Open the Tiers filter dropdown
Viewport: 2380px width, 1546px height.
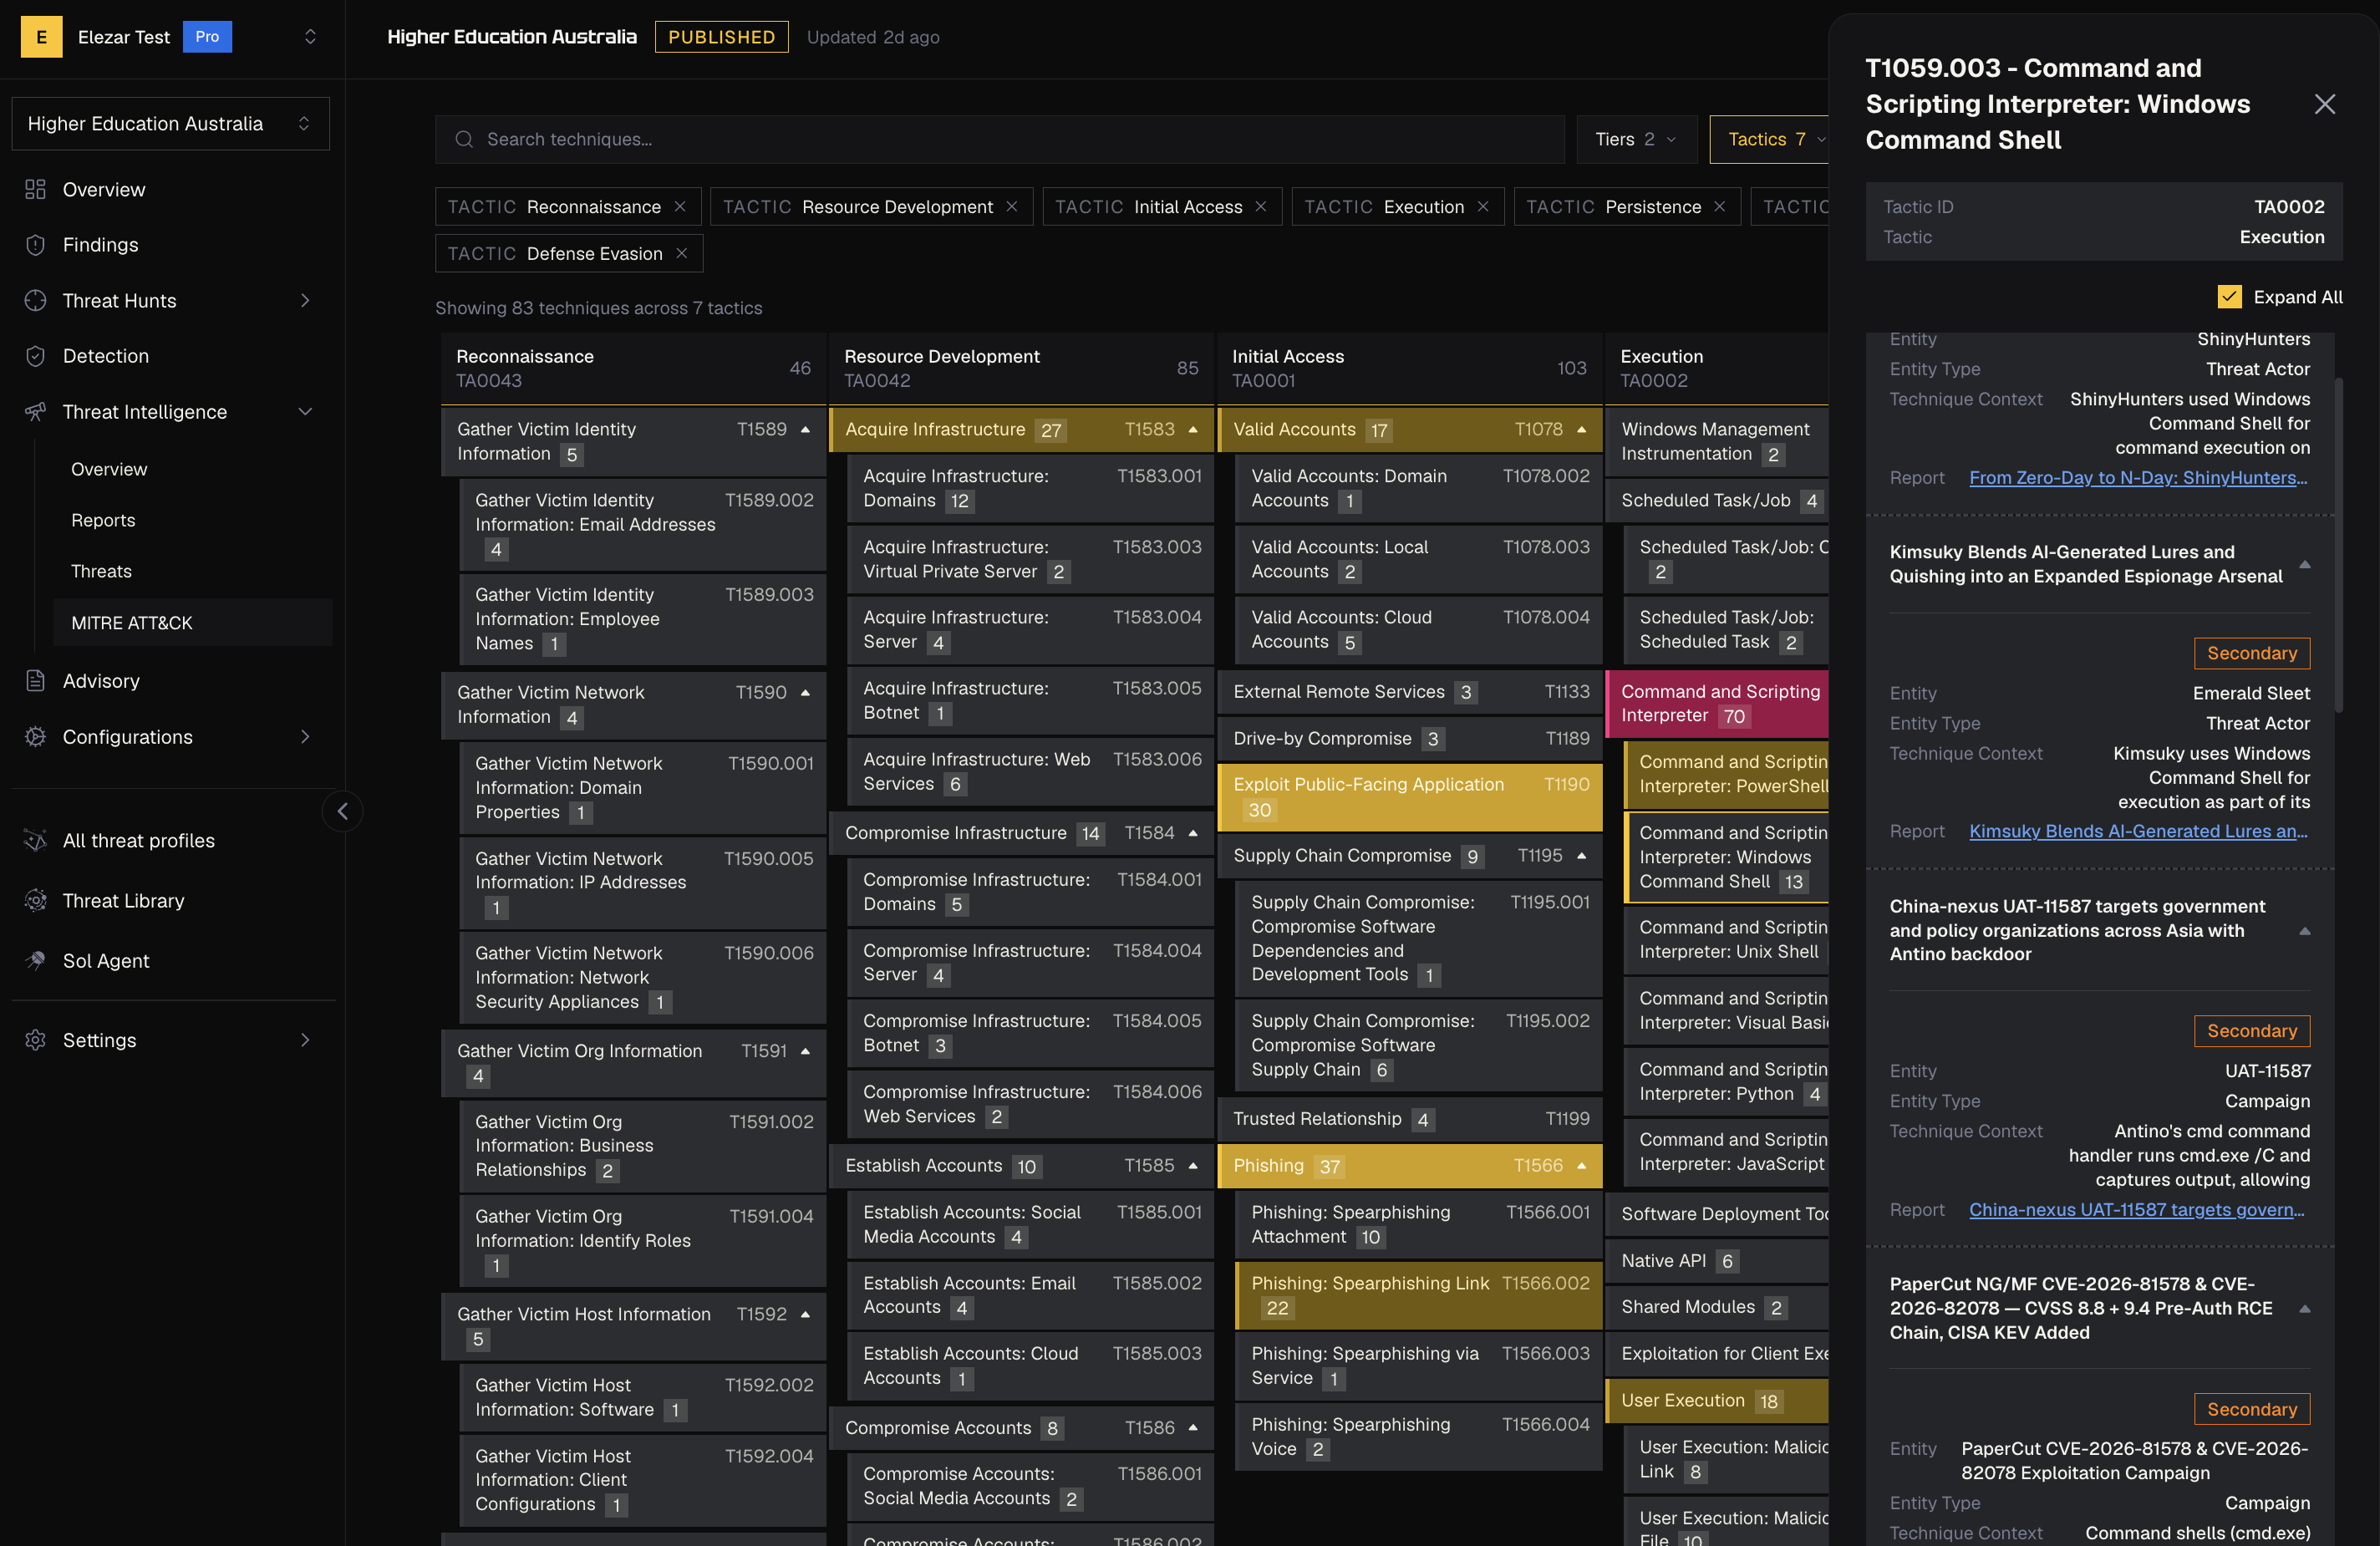(1636, 139)
